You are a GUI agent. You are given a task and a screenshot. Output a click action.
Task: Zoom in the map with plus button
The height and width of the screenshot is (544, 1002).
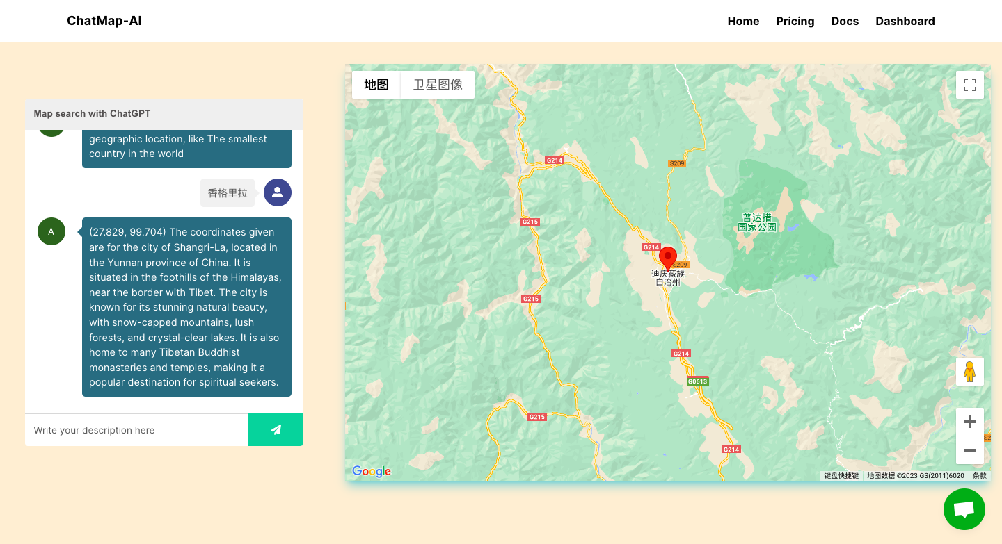pyautogui.click(x=970, y=422)
